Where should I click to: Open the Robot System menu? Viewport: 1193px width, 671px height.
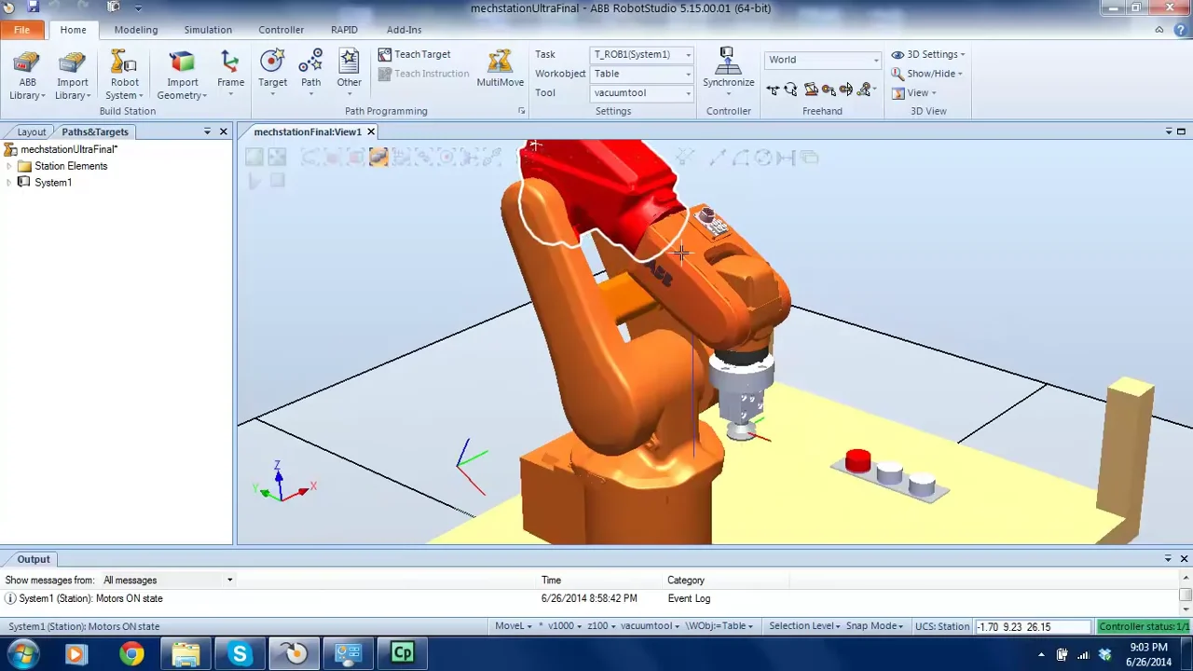pyautogui.click(x=124, y=75)
